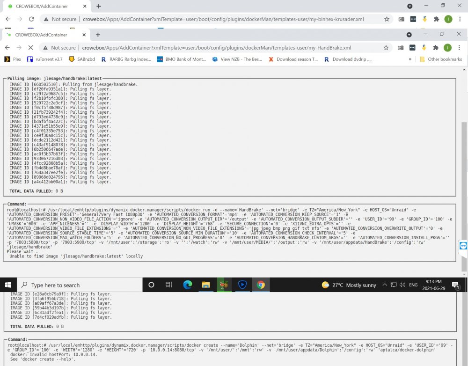Open SABnzbd bookmark
The image size is (468, 366).
81,59
